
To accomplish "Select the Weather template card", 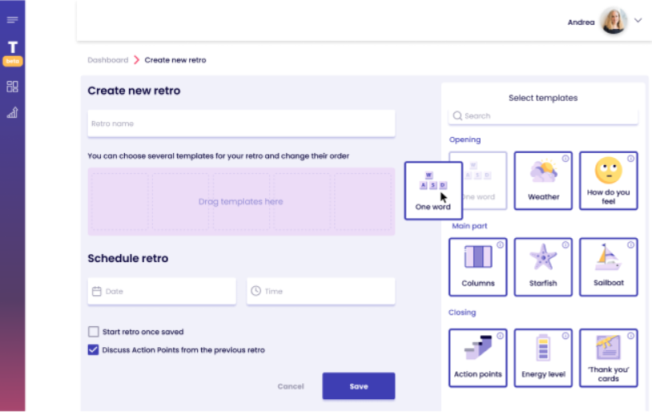I will (543, 180).
